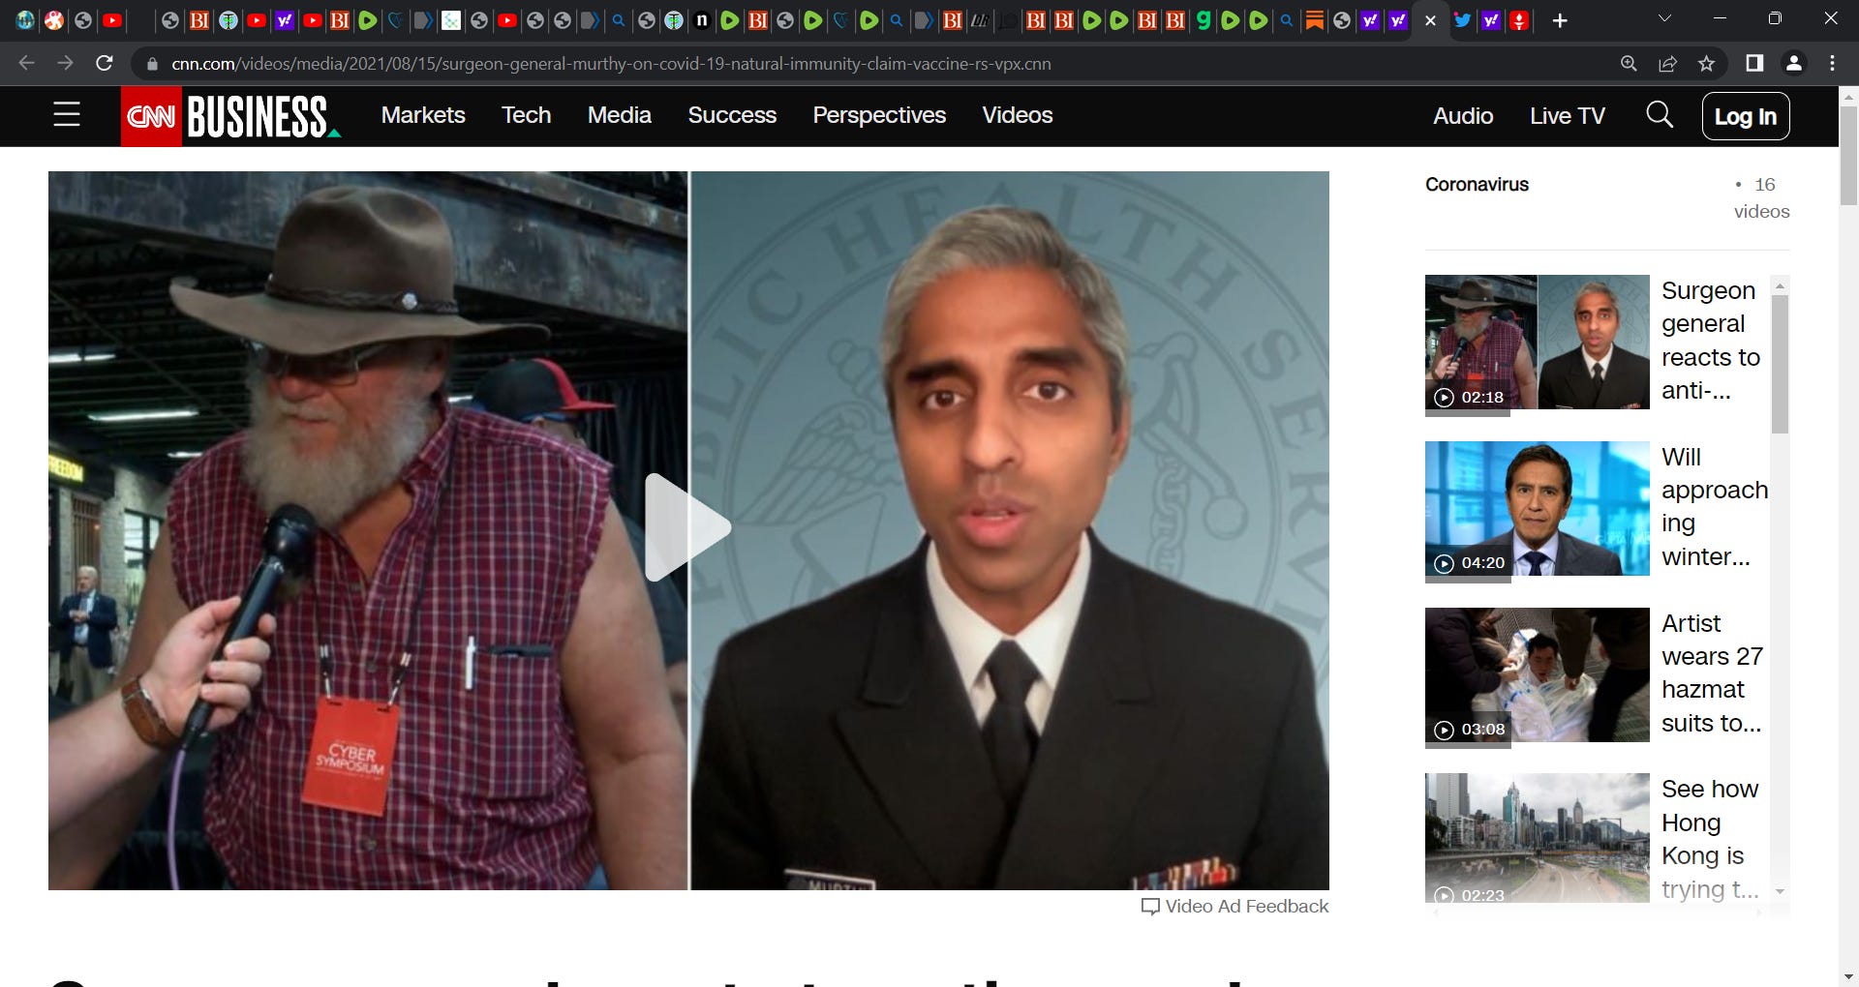Switch to the green 'g' favicon tab

[x=1203, y=20]
